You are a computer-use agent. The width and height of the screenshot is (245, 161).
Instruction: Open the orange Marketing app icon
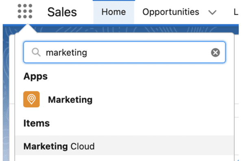pos(31,99)
